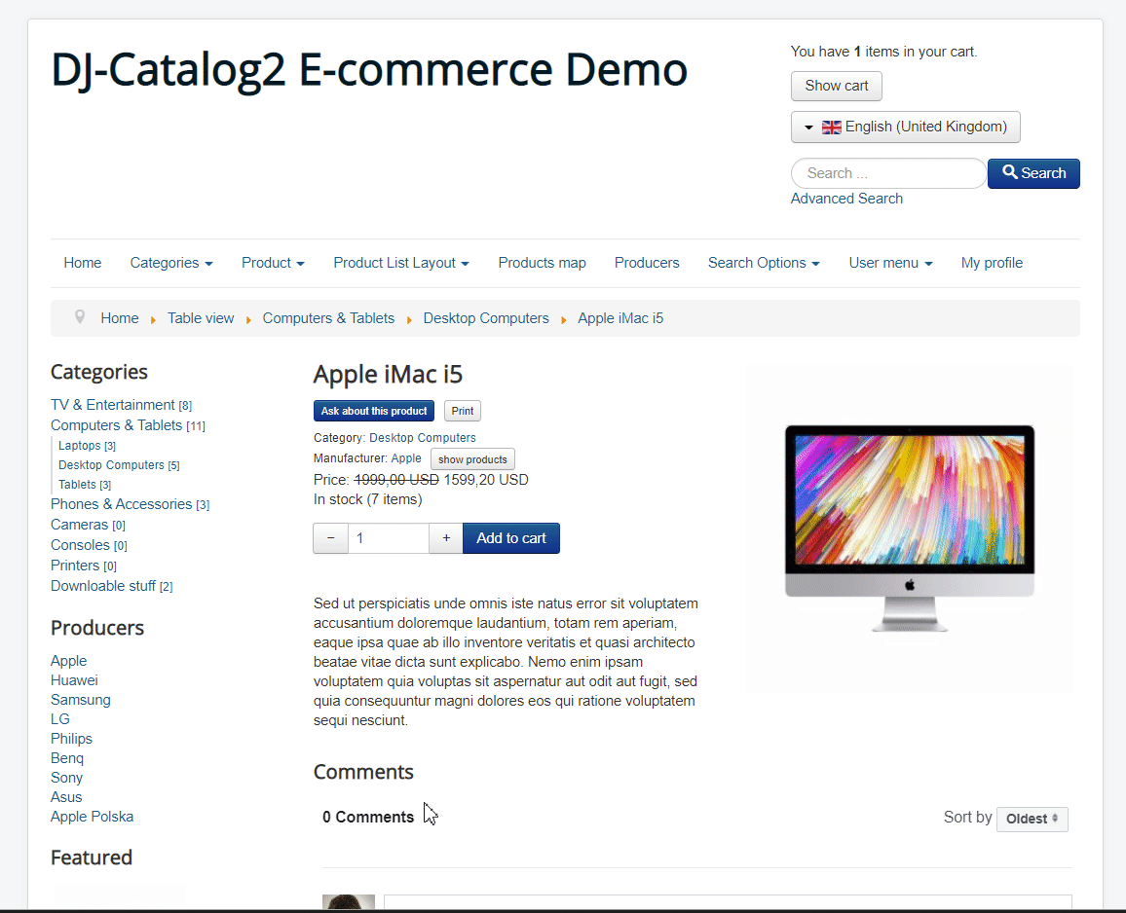Open Desktop Computers in the sidebar
The image size is (1126, 913).
(111, 465)
